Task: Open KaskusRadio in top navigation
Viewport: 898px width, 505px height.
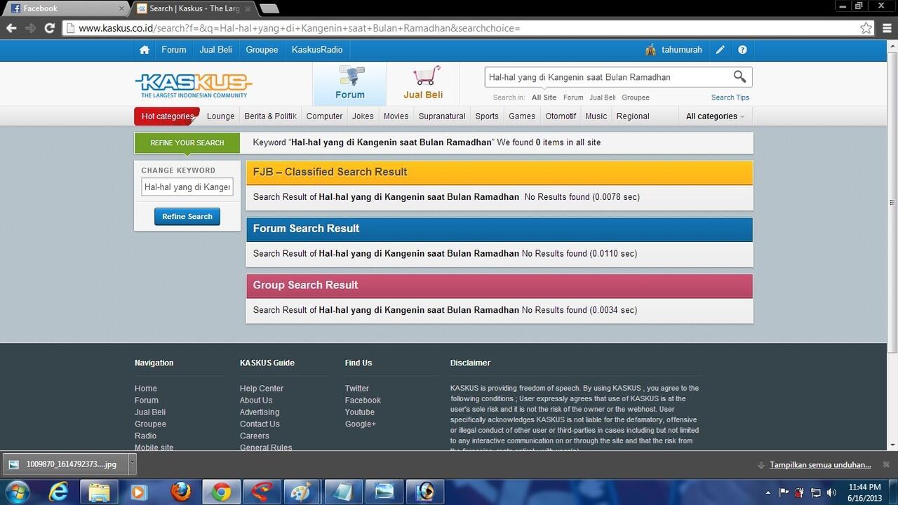Action: pyautogui.click(x=317, y=50)
